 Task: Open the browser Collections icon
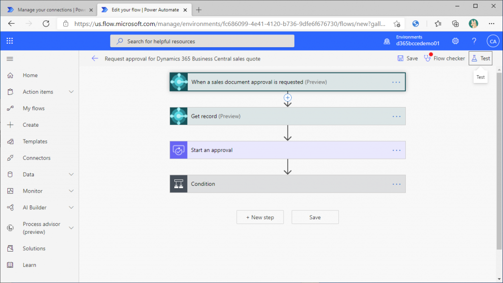pos(455,24)
